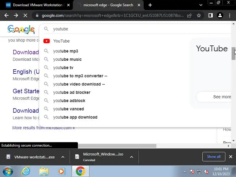This screenshot has height=177, width=236.
Task: Click the page scroll down arrow
Action: (233, 141)
